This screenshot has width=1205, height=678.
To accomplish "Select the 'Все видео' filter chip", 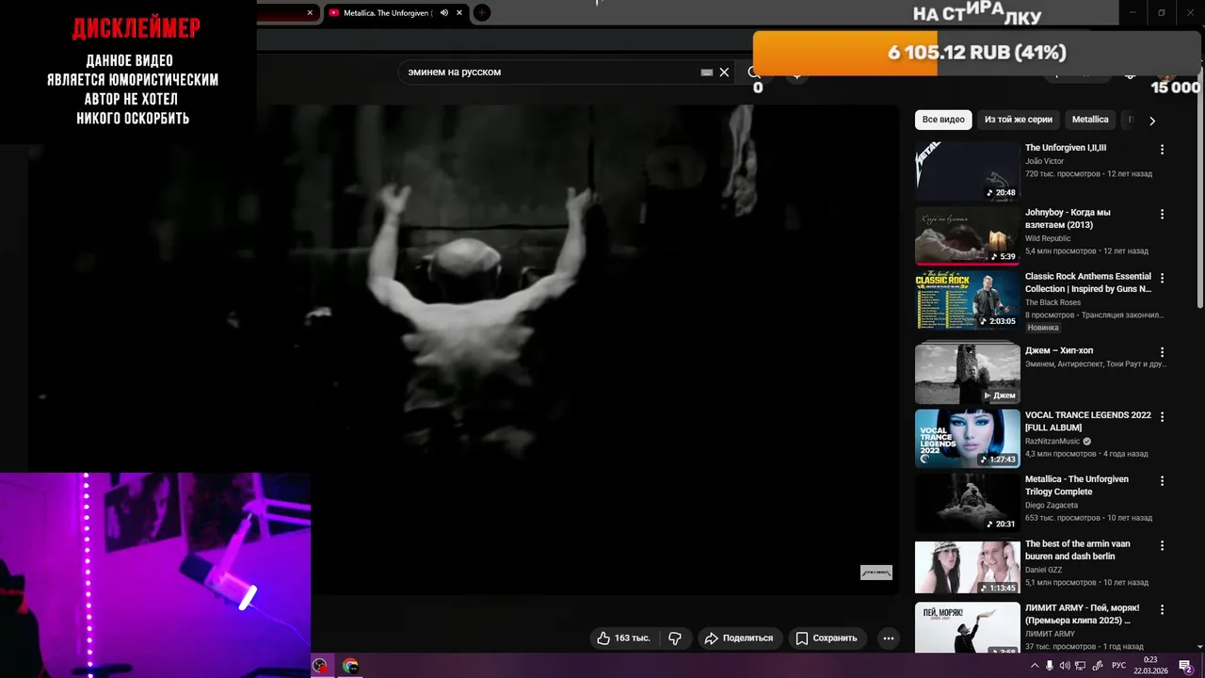I will pyautogui.click(x=943, y=120).
